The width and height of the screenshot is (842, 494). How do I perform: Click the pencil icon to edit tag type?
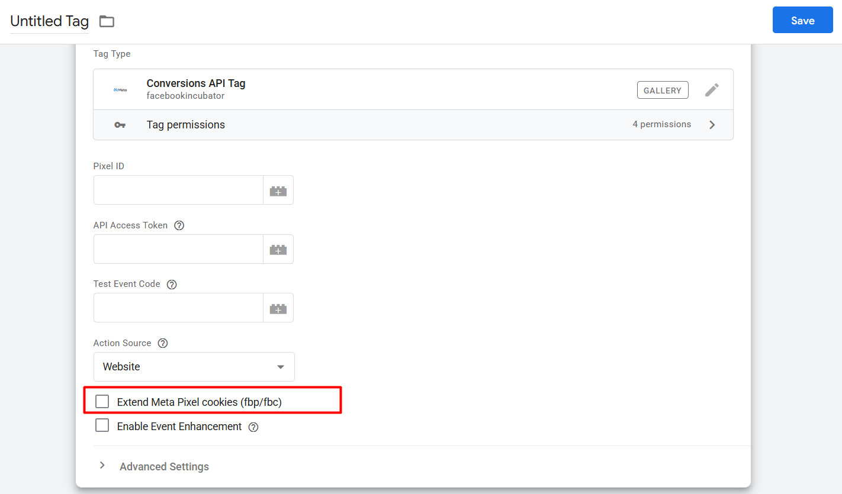pos(712,90)
